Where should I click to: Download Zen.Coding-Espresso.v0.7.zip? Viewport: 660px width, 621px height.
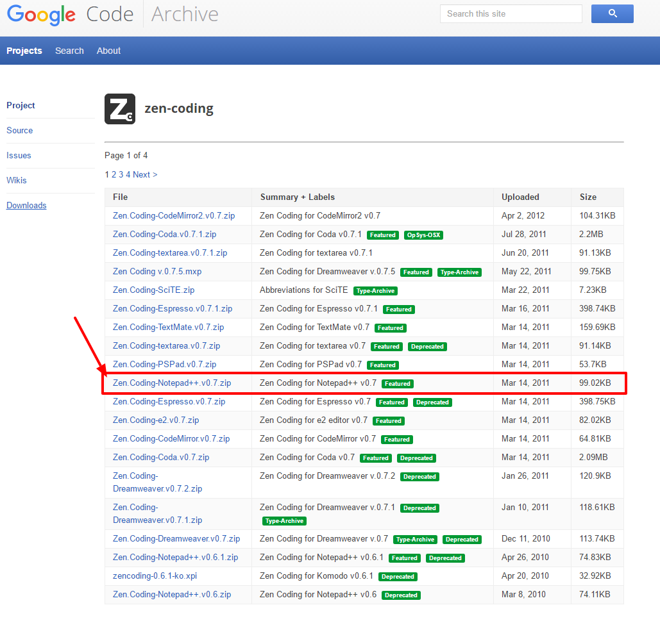[169, 402]
